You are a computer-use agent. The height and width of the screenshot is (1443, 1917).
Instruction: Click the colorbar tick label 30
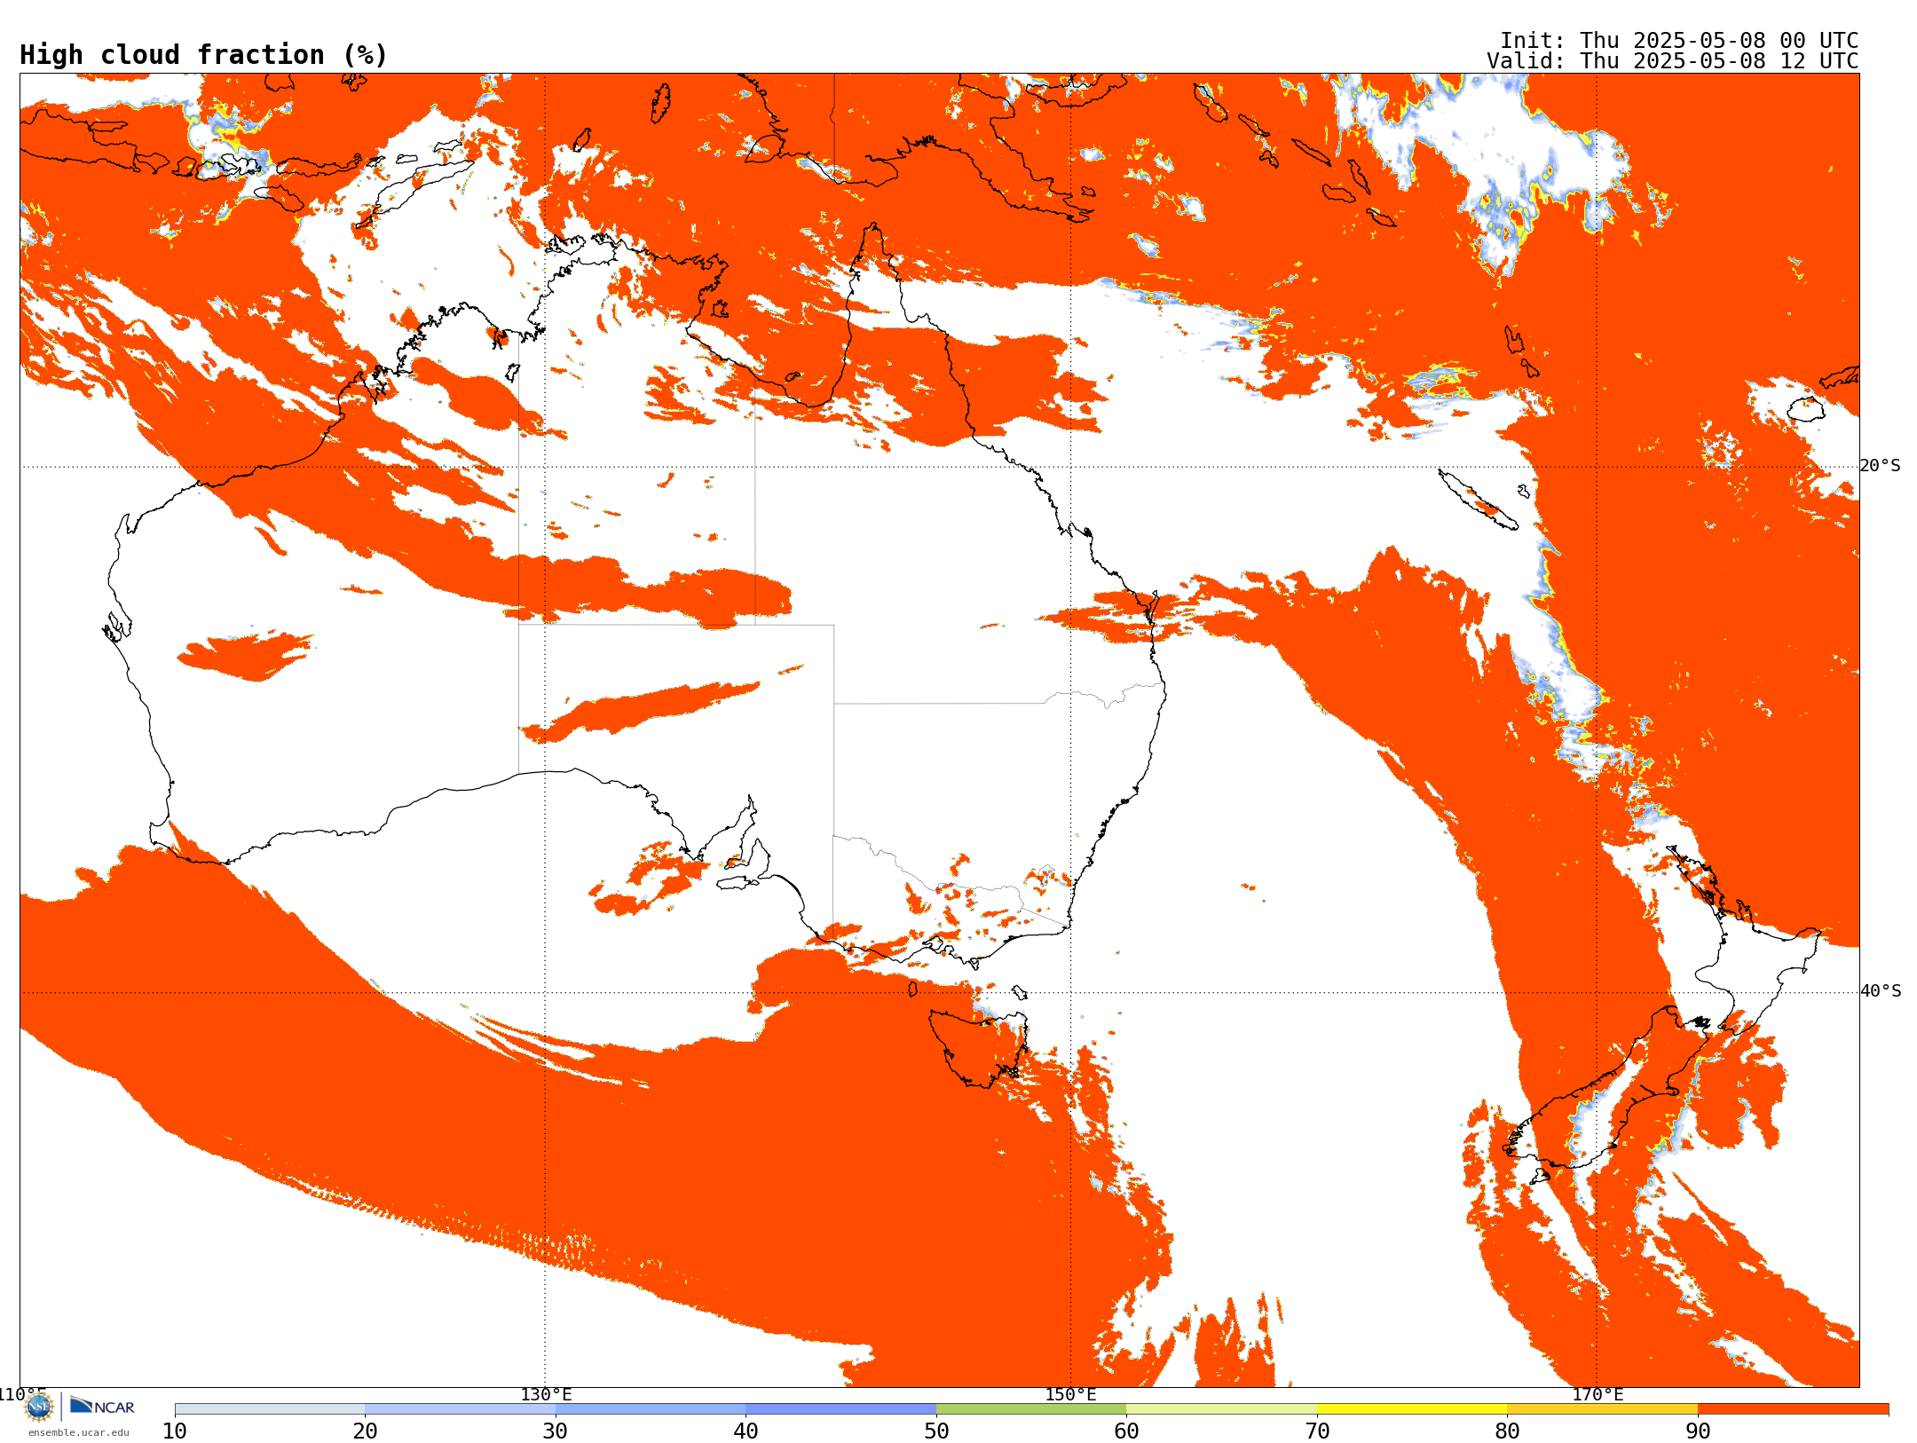click(556, 1431)
